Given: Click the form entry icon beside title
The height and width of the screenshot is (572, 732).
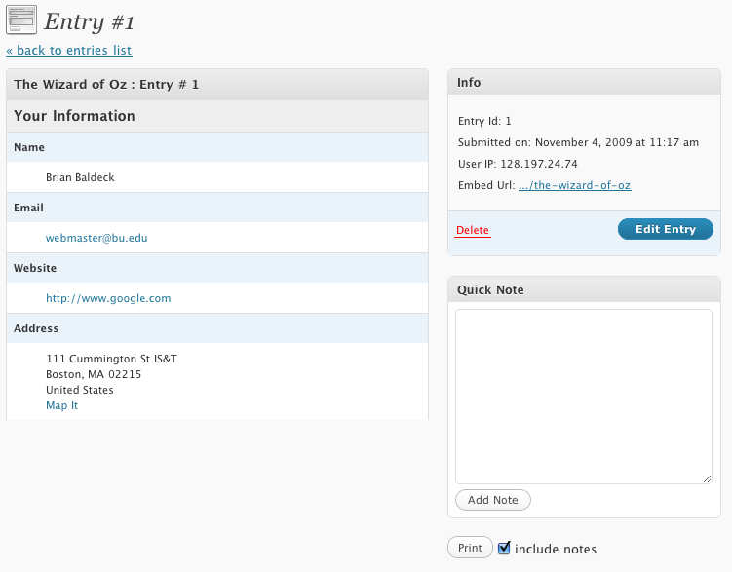Looking at the screenshot, I should pos(21,19).
